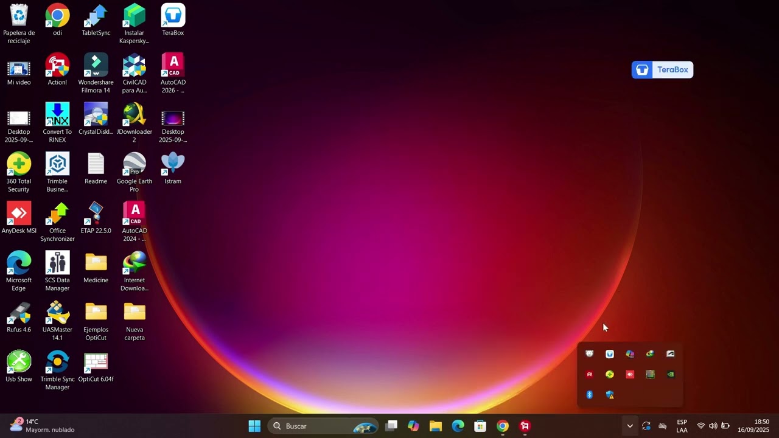
Task: Select the 360 Total Security shortcut
Action: pyautogui.click(x=19, y=172)
